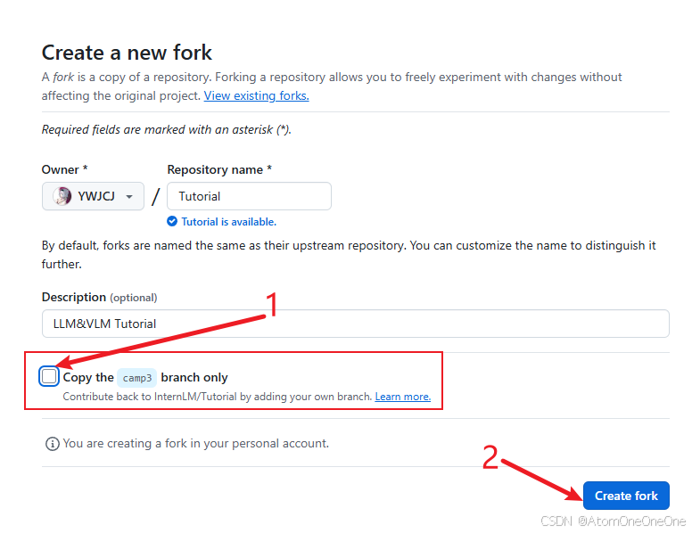Image resolution: width=692 pixels, height=533 pixels.
Task: Toggle via the 'Copy the' label text
Action: (88, 377)
